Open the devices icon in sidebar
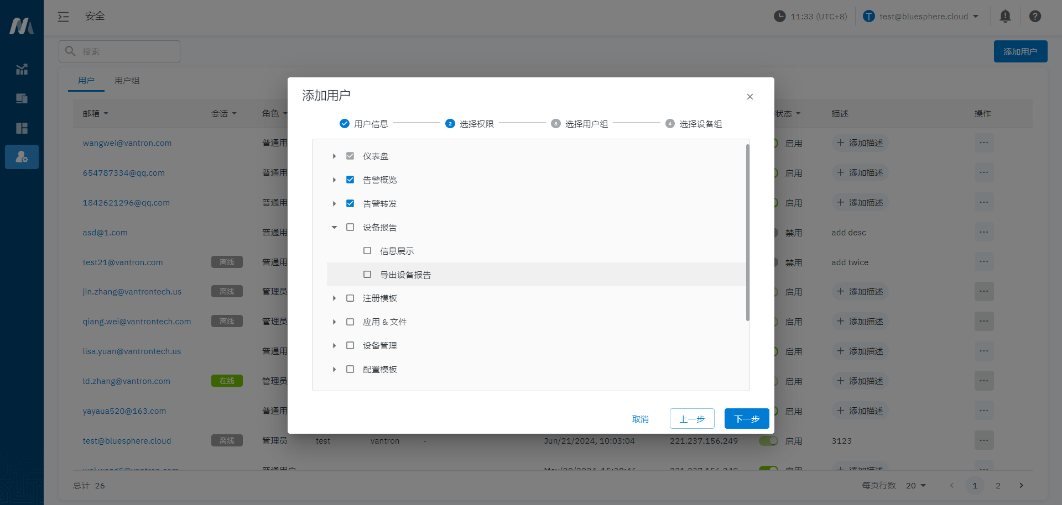The height and width of the screenshot is (505, 1062). coord(22,99)
